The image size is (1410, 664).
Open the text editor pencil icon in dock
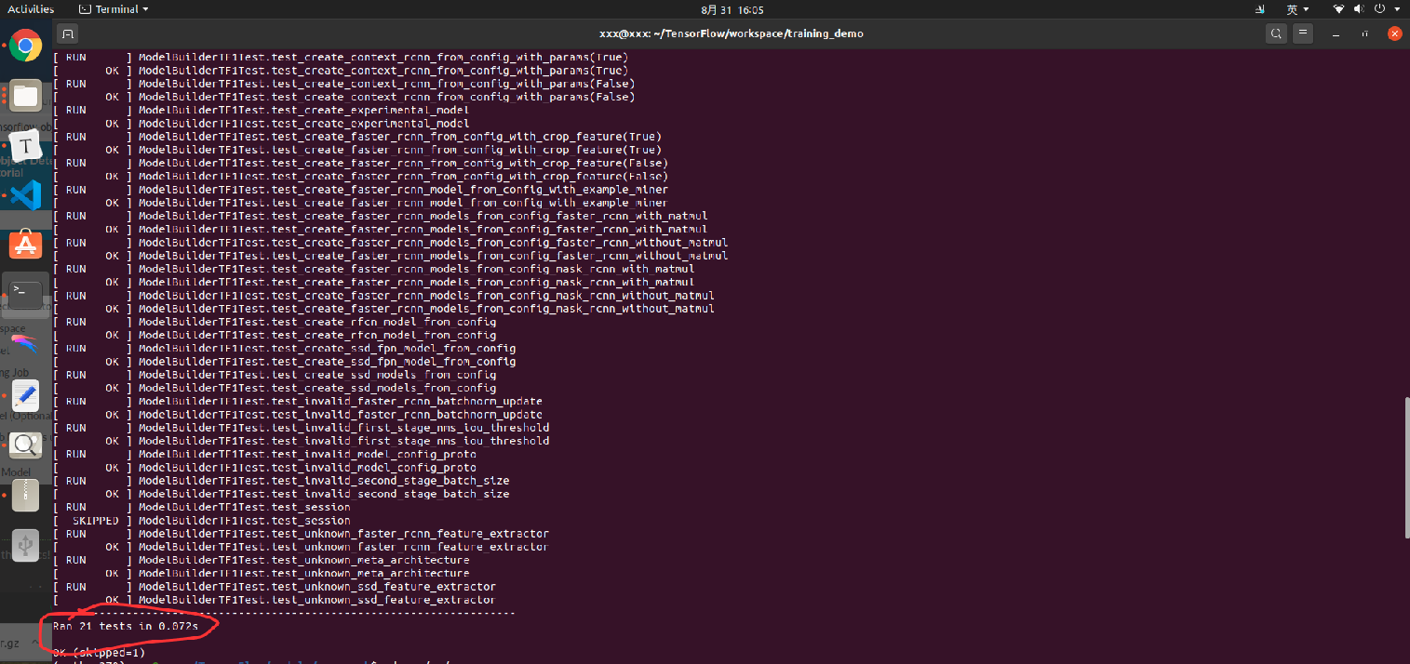(x=25, y=395)
